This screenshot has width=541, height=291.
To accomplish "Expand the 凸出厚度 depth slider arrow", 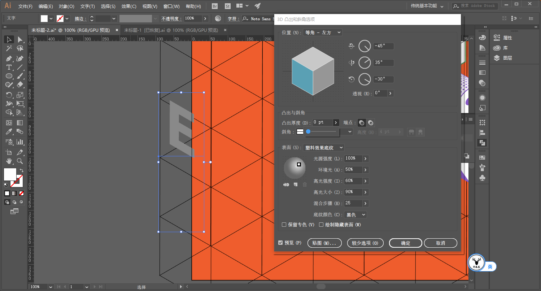I will pos(336,122).
